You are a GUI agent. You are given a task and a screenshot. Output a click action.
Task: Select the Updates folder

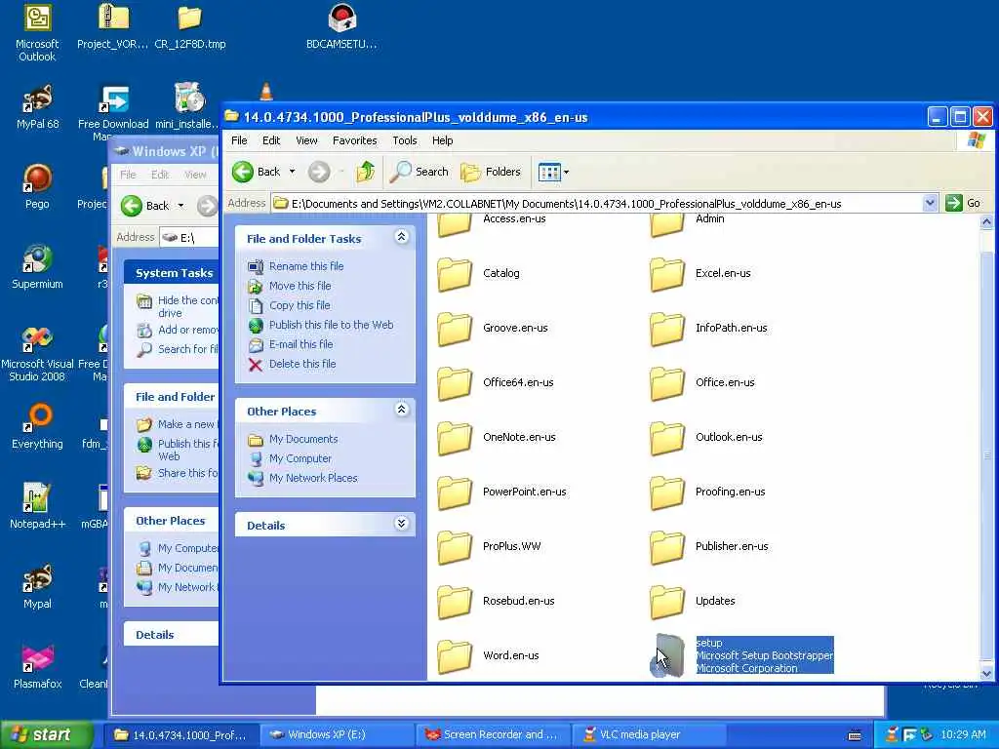click(693, 602)
